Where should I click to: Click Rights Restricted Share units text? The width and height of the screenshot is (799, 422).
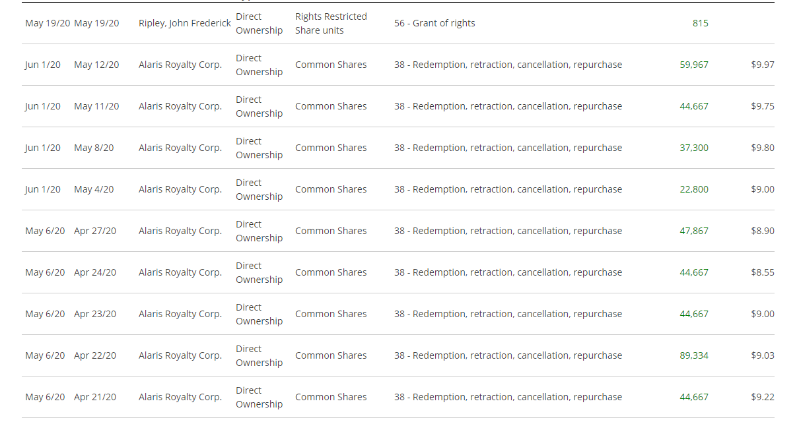click(x=331, y=23)
